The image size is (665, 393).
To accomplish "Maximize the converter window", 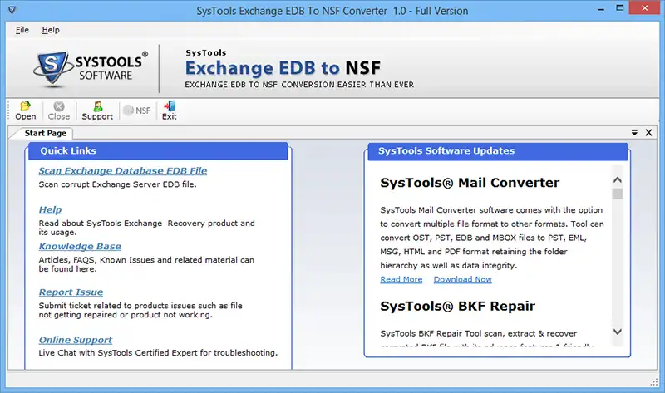I will (x=620, y=8).
